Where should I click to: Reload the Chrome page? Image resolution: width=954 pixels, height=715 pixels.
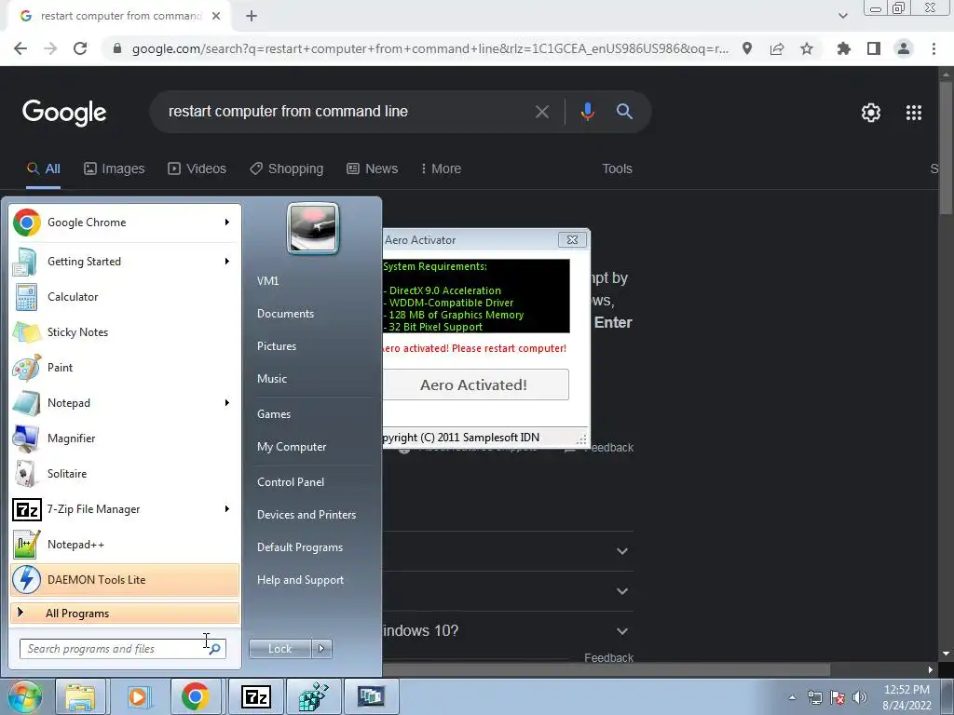[80, 48]
